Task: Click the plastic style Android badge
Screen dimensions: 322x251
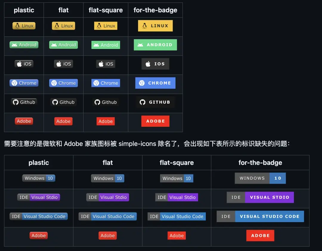Action: click(24, 45)
